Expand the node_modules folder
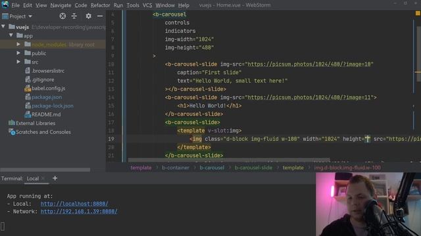421x236 pixels. pyautogui.click(x=18, y=44)
